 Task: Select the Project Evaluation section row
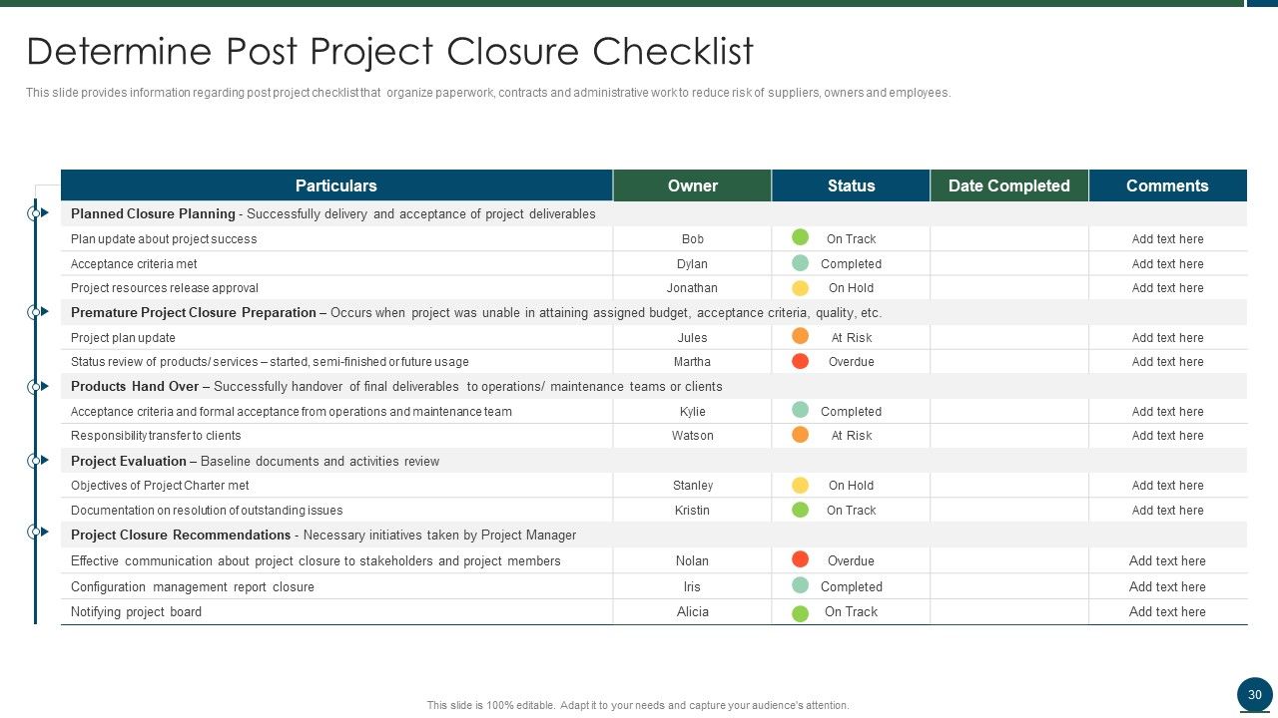coord(654,461)
